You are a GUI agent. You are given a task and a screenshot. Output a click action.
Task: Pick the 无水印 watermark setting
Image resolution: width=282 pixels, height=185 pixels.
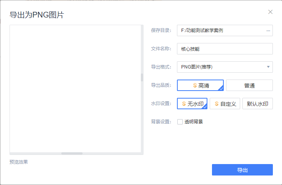point(192,104)
